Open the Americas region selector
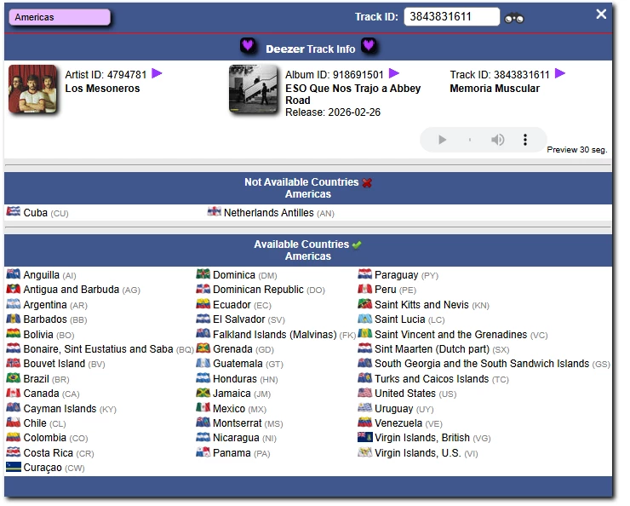The height and width of the screenshot is (506, 630). [x=60, y=18]
